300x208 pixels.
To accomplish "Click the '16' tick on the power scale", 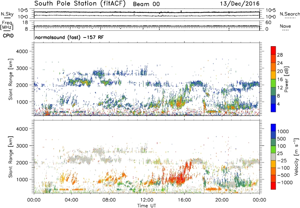I will (x=280, y=80).
